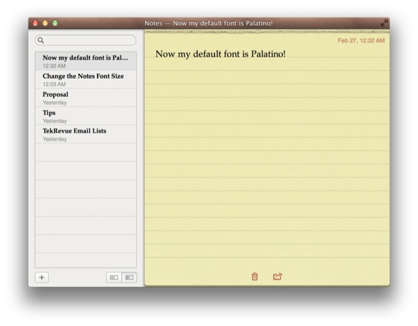Click the 'Feb 27, 12:32 AM' date stamp
The width and height of the screenshot is (418, 326).
coord(361,40)
